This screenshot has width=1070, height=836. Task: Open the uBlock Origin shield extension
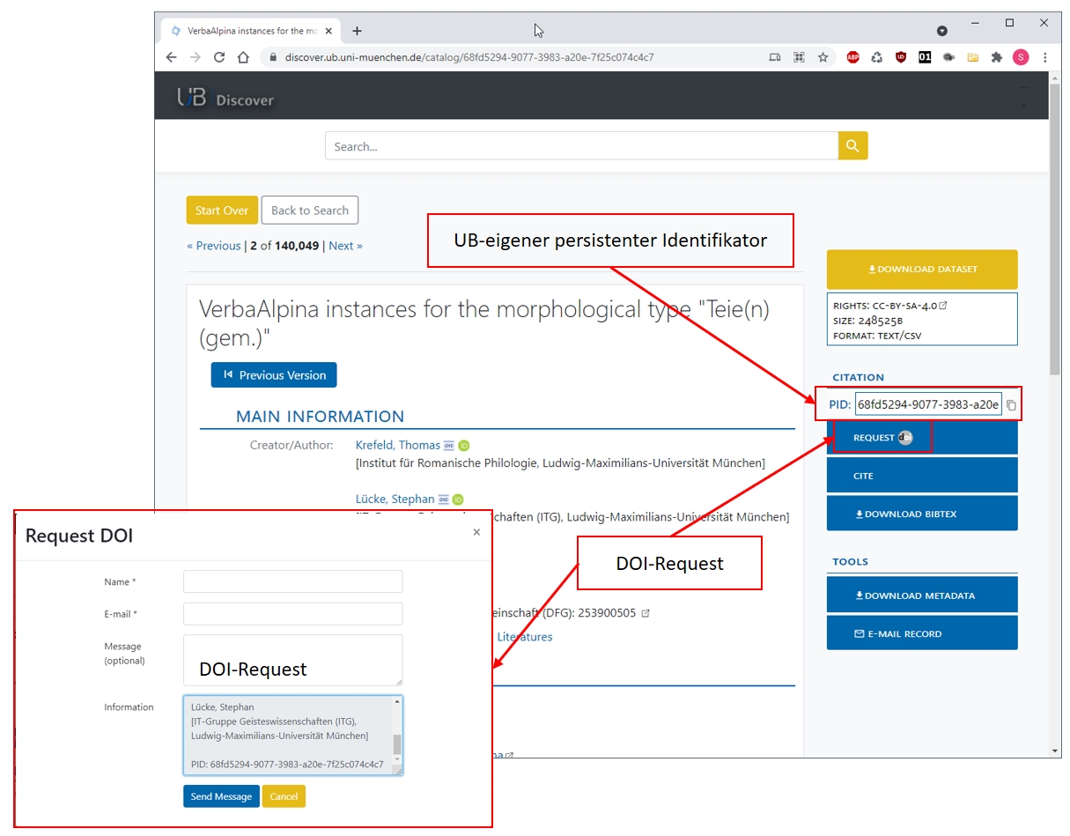tap(900, 57)
